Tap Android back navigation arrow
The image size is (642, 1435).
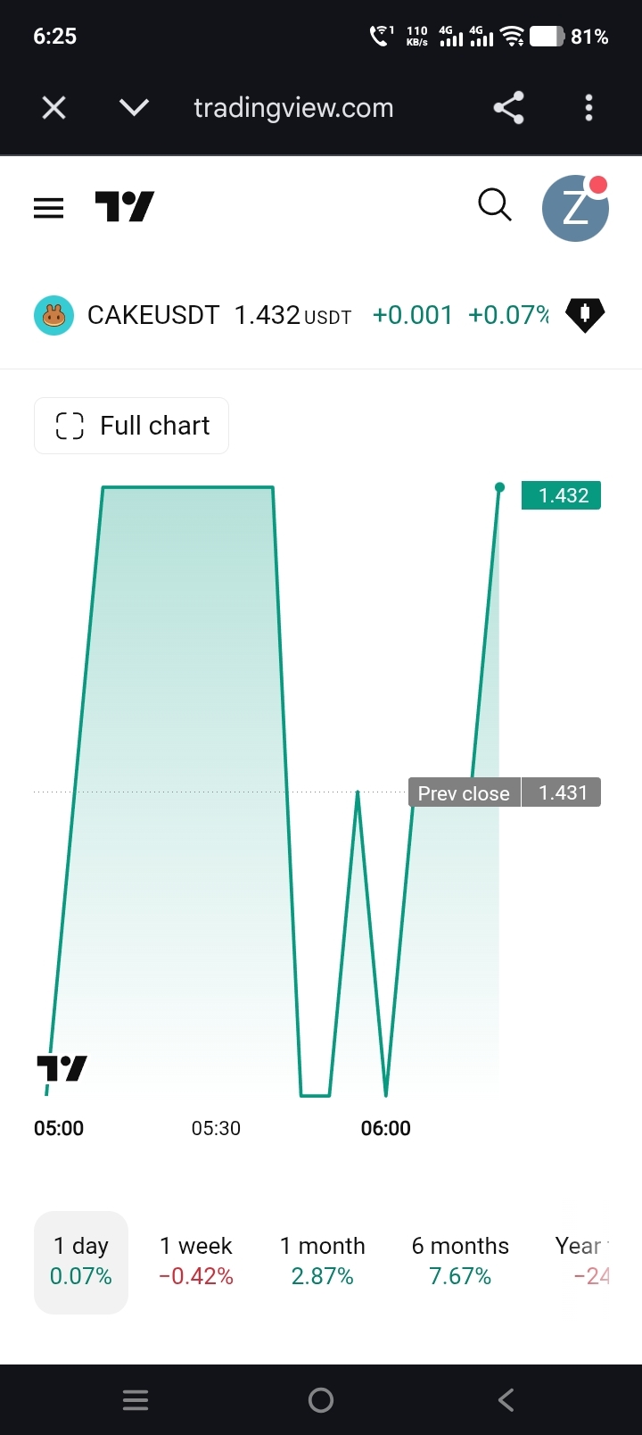pyautogui.click(x=506, y=1399)
